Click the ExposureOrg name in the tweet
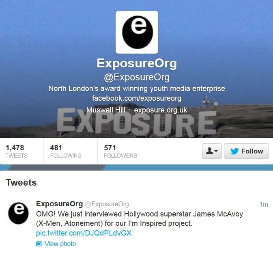The width and height of the screenshot is (273, 253). (x=59, y=204)
